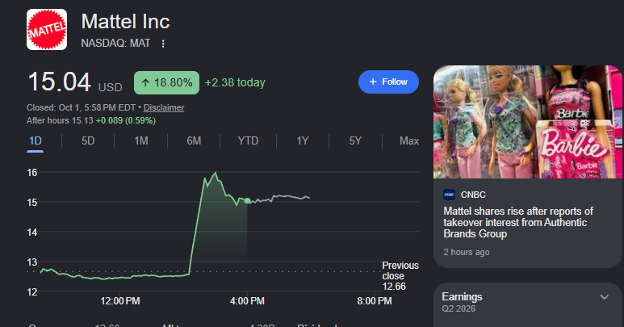The image size is (624, 327).
Task: Click the Follow button
Action: click(x=388, y=82)
